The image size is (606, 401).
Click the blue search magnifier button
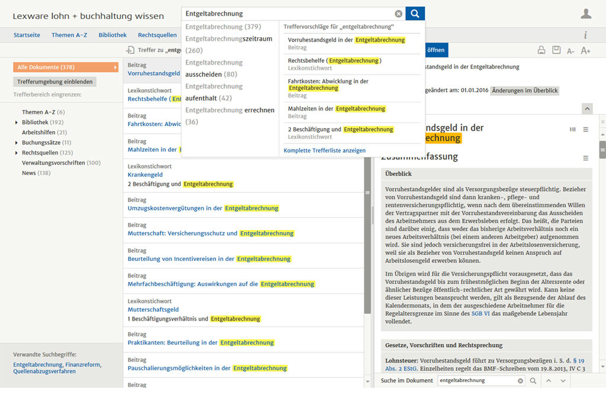tap(415, 14)
